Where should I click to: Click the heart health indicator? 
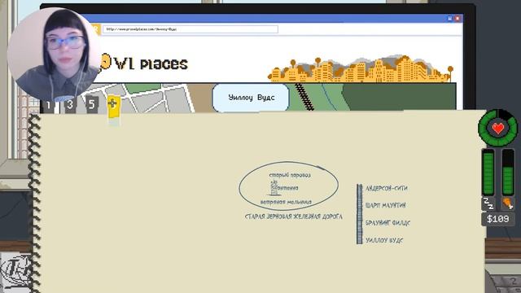click(x=497, y=128)
